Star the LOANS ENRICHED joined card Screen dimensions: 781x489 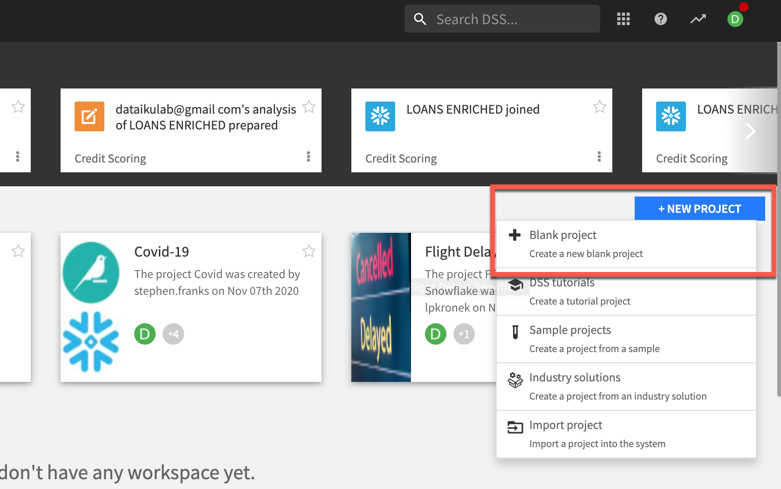599,107
